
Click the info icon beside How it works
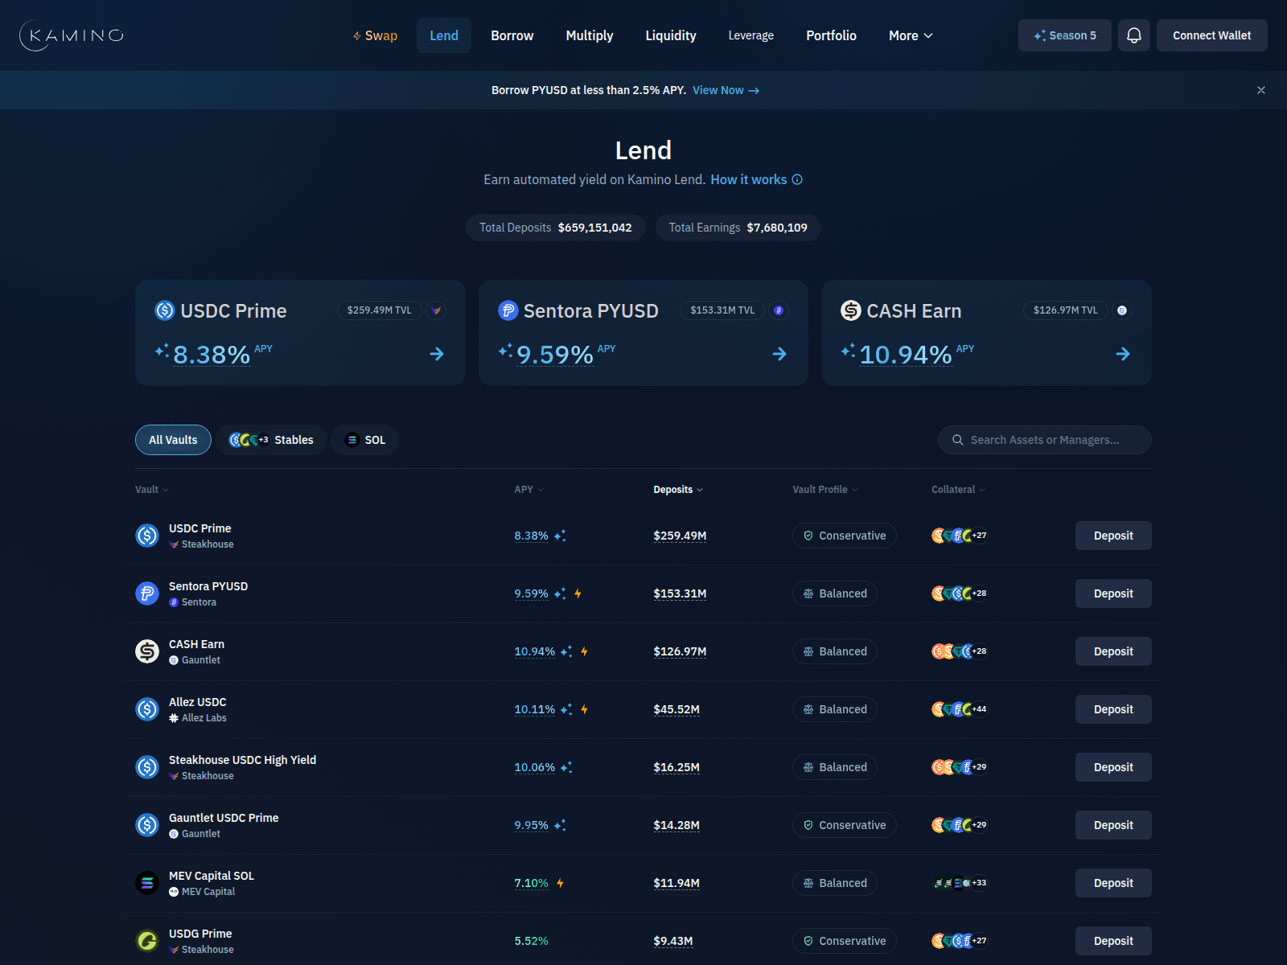point(797,179)
